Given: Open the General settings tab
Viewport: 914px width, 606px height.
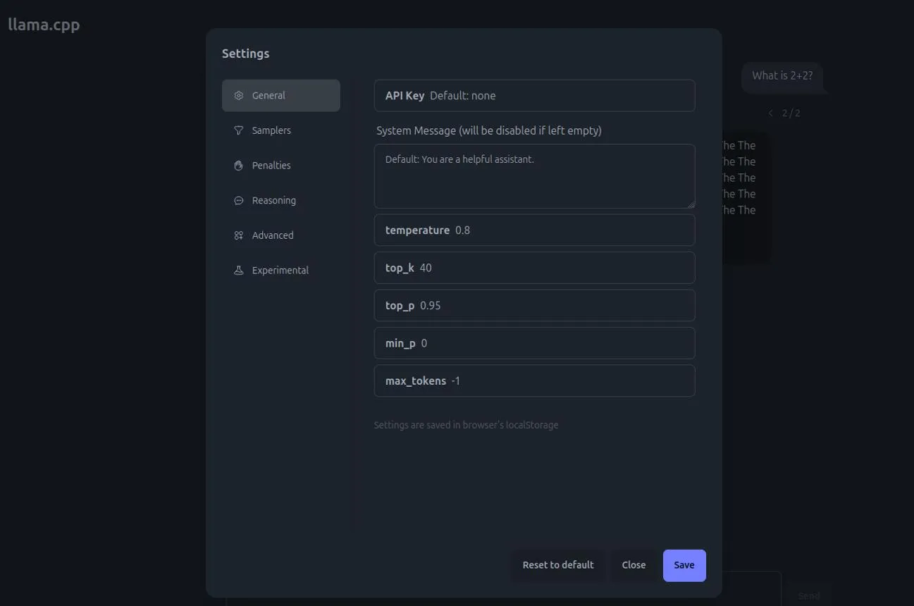Looking at the screenshot, I should coord(281,96).
